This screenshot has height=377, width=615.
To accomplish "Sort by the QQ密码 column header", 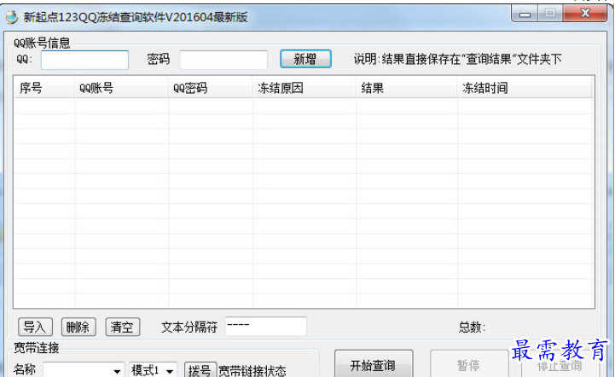I will pos(210,88).
